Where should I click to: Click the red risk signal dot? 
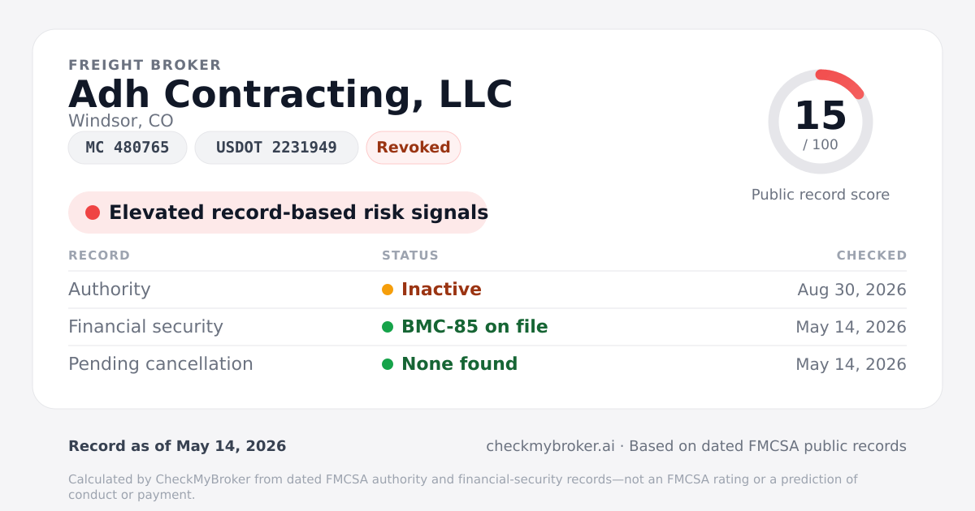pos(93,213)
